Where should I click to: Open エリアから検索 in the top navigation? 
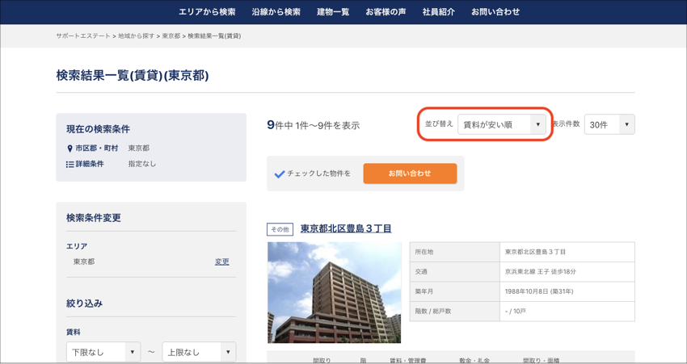click(x=207, y=12)
